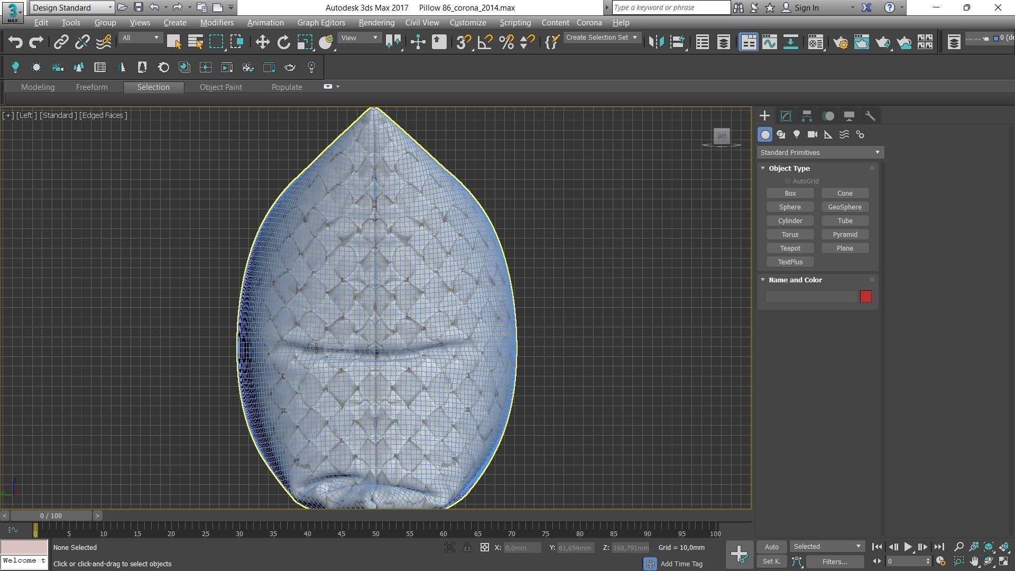This screenshot has height=571, width=1015.
Task: Click the red object color swatch
Action: tap(865, 297)
